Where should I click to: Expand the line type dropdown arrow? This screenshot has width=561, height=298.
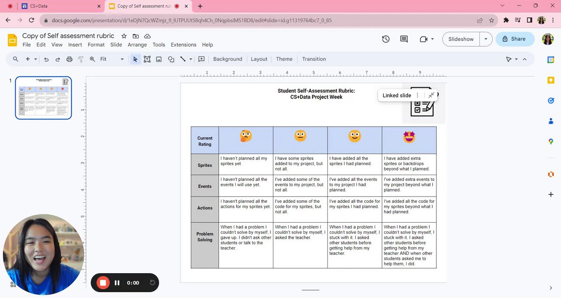191,59
